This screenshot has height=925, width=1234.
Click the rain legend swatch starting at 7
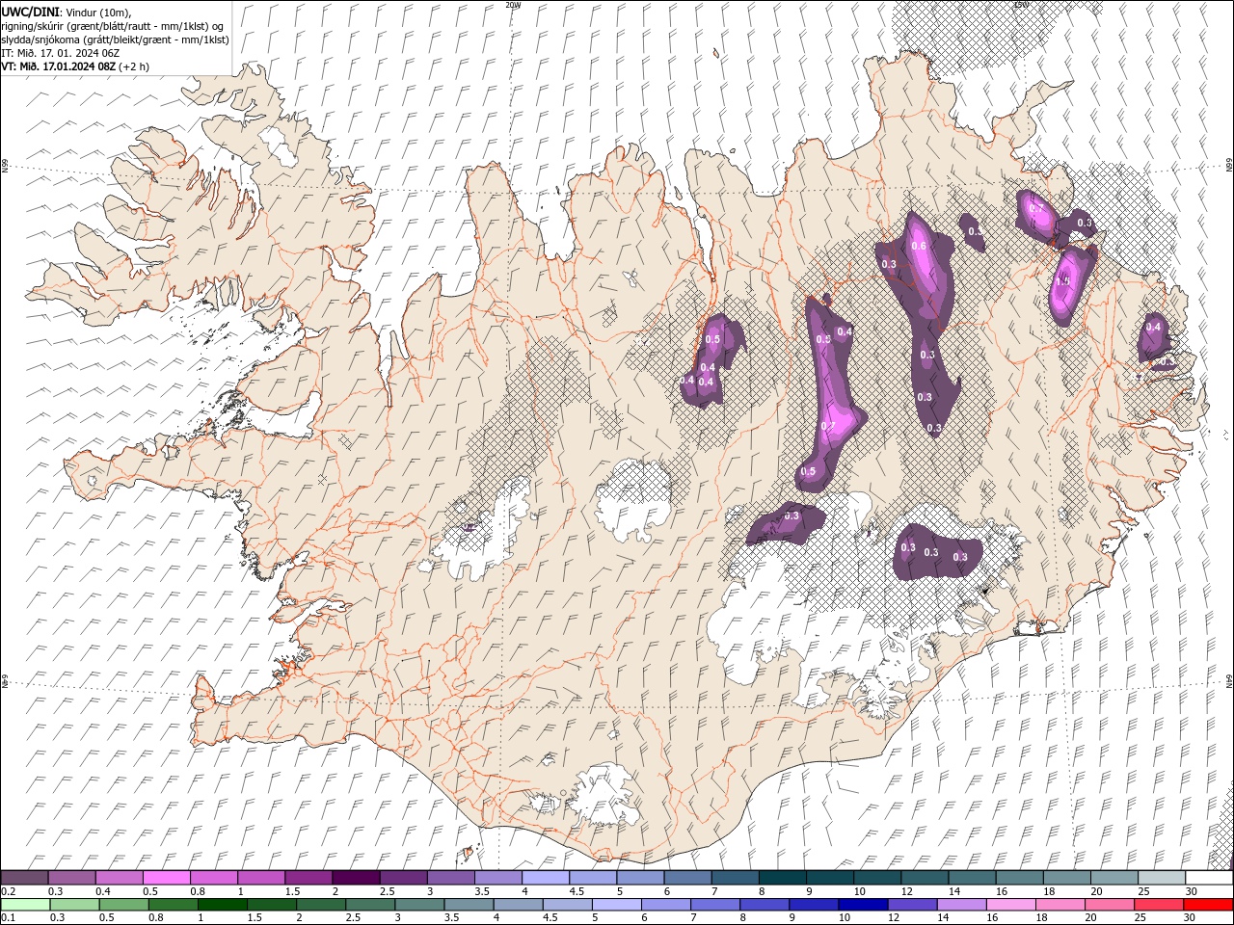point(715,905)
